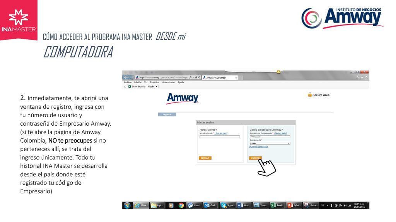Viewport: 396px width, 222px height.
Task: Click the Amway logo on the login page
Action: click(x=183, y=98)
